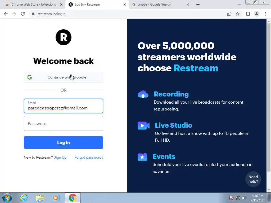Open Windows Explorer folder on taskbar
The image size is (271, 203).
click(x=40, y=198)
